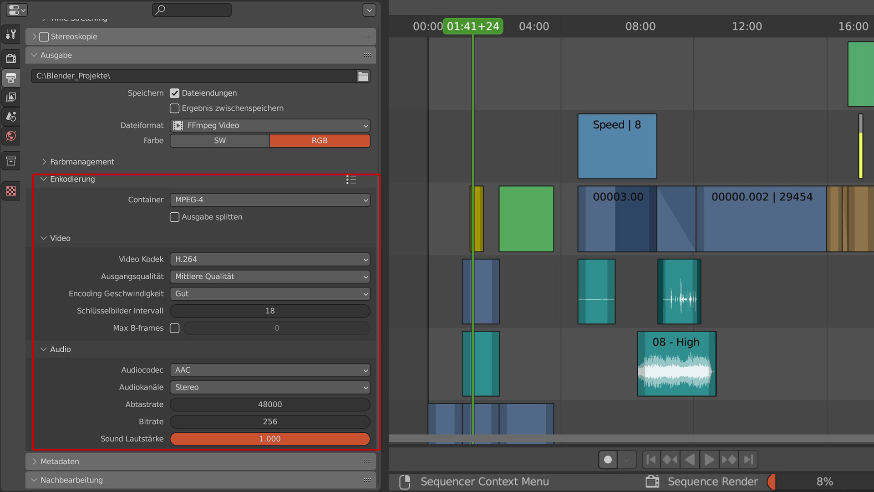Play the animation forward
This screenshot has height=492, width=874.
709,460
